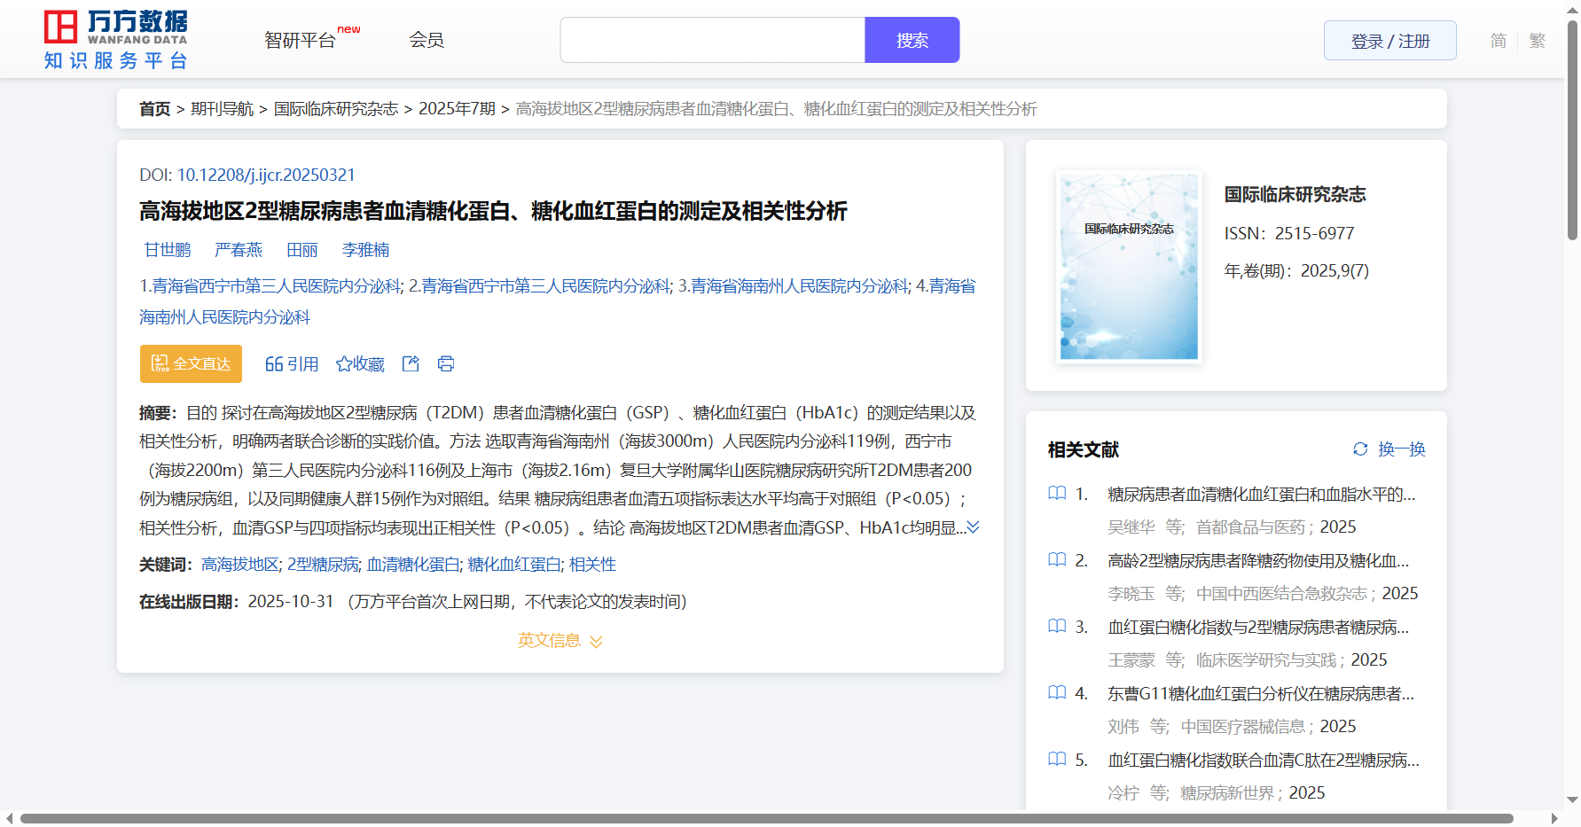Viewport: 1581px width, 827px height.
Task: Open full text via 全文直达 button
Action: (191, 363)
